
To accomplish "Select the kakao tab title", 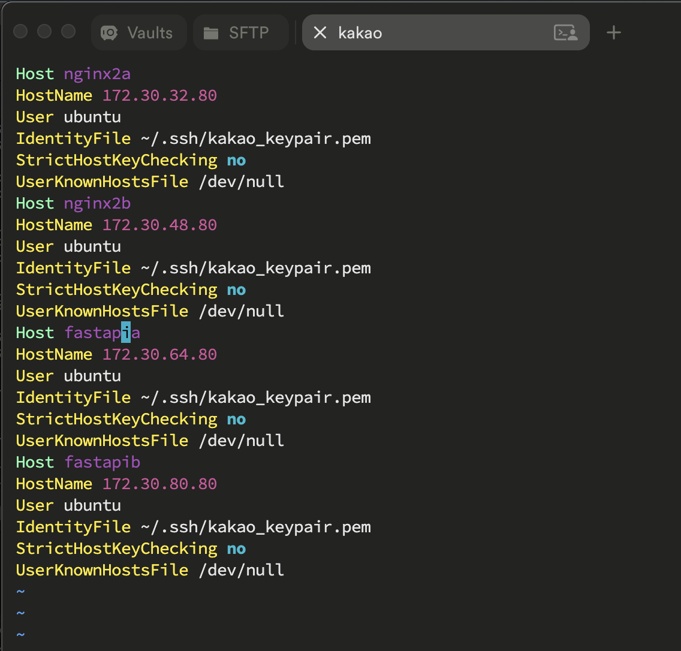I will click(x=360, y=33).
